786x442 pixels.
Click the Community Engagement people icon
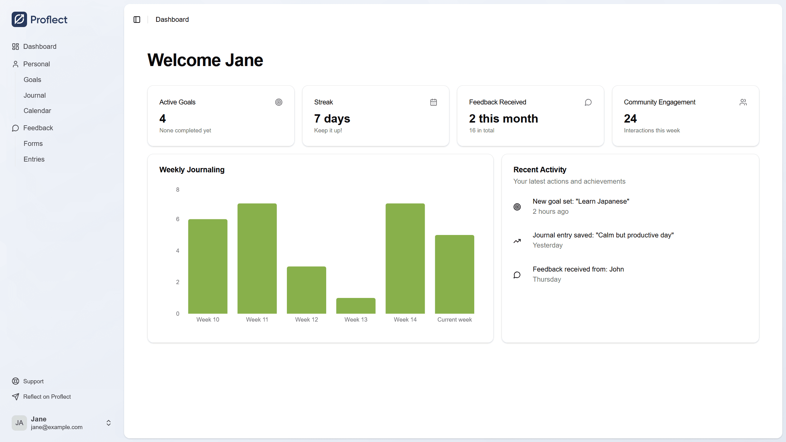(743, 102)
